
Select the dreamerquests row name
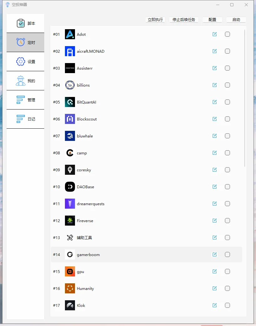point(91,204)
